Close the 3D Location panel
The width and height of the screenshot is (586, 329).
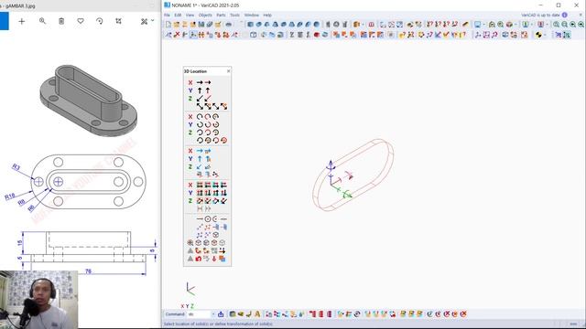tap(228, 71)
